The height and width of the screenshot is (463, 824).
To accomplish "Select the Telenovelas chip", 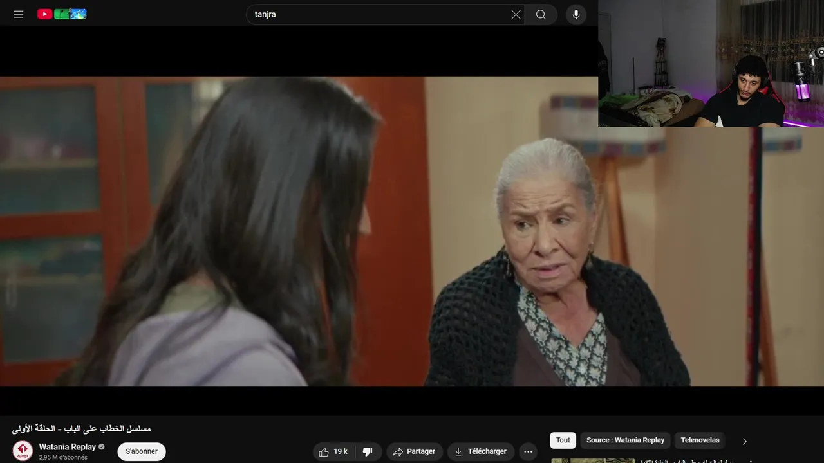I will 700,440.
